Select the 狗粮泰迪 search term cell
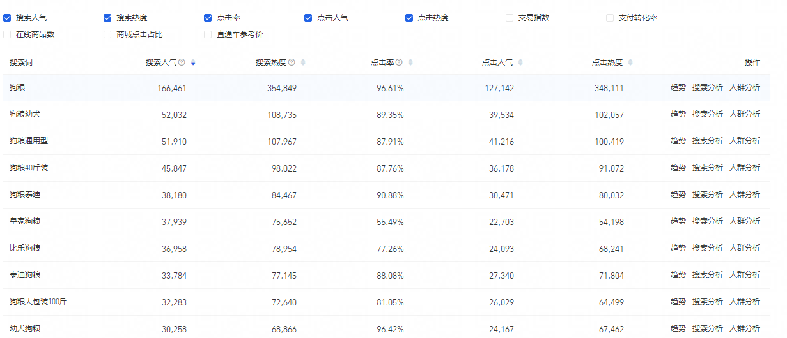787x338 pixels. tap(26, 195)
